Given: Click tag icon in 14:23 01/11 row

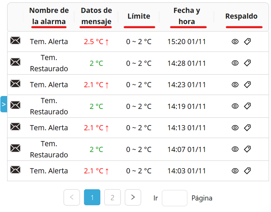Looking at the screenshot, I should pyautogui.click(x=247, y=85).
